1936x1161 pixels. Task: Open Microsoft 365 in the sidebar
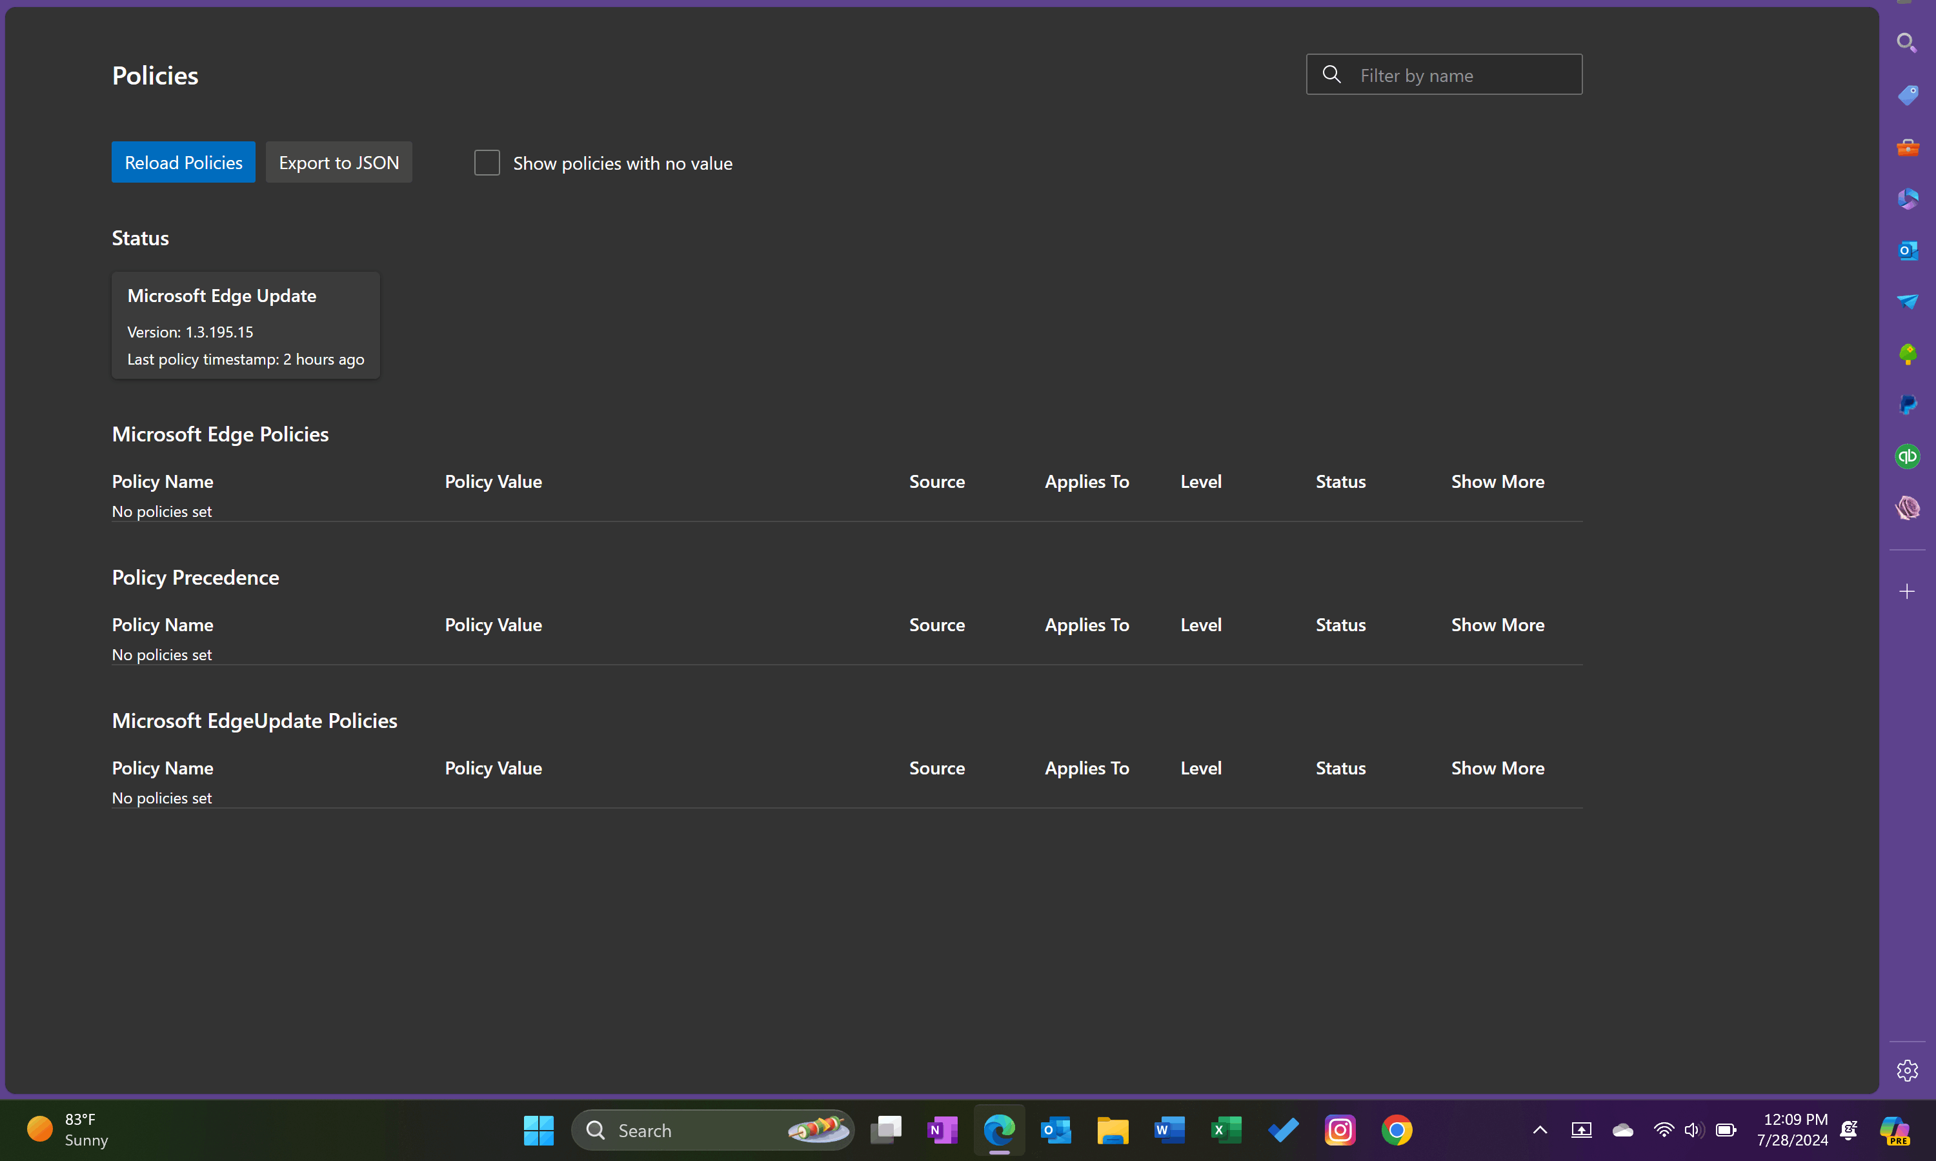1907,199
